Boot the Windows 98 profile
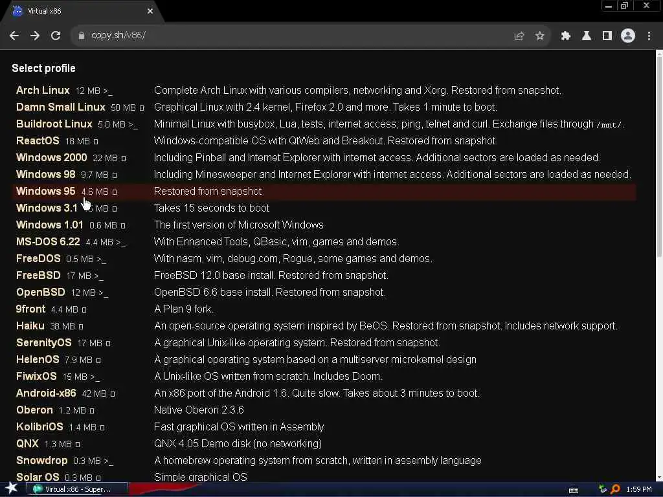Viewport: 663px width, 497px height. click(x=46, y=175)
